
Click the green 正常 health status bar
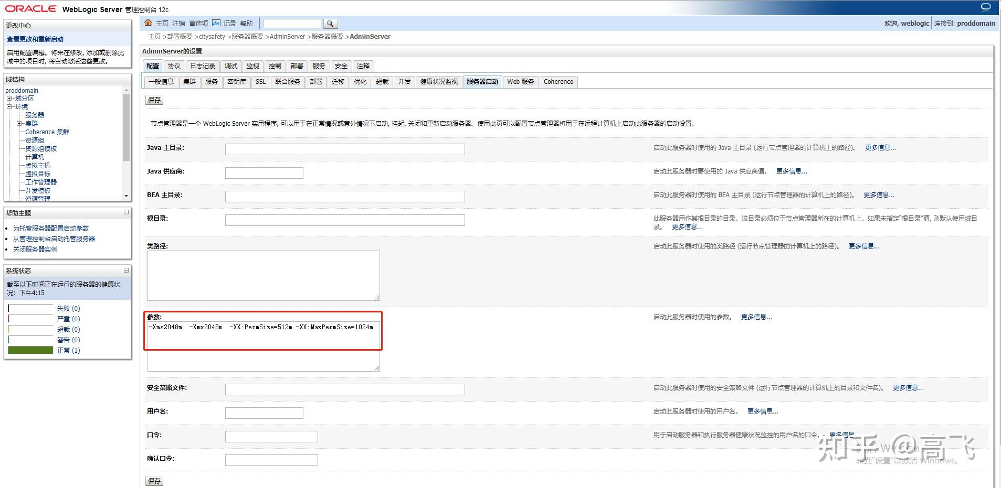pos(30,350)
